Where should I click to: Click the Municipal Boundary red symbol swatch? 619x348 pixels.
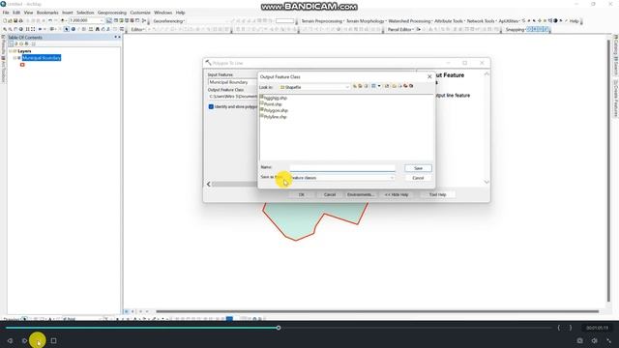[x=22, y=65]
